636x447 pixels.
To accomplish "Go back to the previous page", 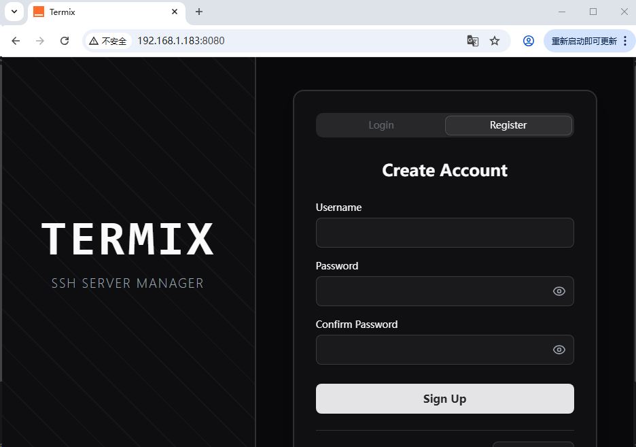I will tap(16, 41).
